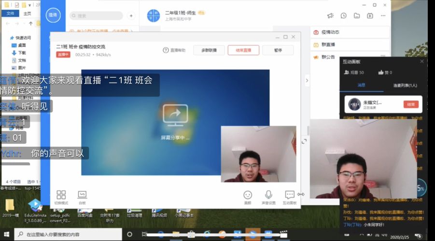435x241 pixels.
Task: Expand side panel with chevron arrow
Action: pyautogui.click(x=307, y=80)
